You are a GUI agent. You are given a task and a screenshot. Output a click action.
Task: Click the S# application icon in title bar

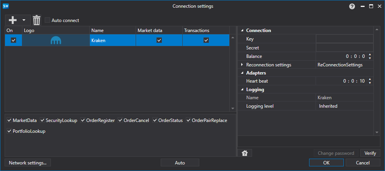click(6, 7)
